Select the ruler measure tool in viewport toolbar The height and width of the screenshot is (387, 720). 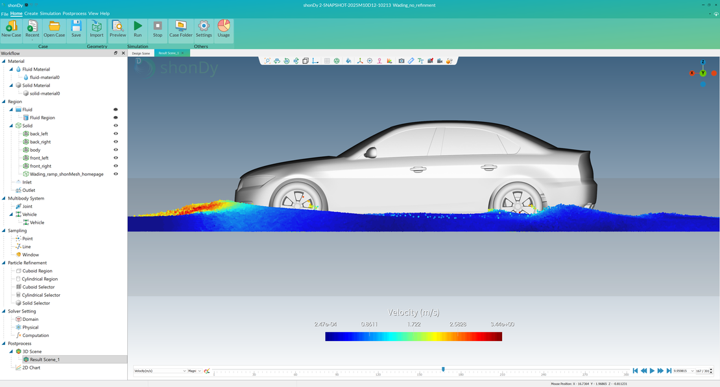pos(411,61)
